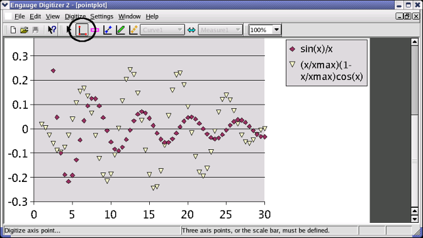Select the magenta Scale Bar tool
This screenshot has width=423, height=238.
(94, 30)
